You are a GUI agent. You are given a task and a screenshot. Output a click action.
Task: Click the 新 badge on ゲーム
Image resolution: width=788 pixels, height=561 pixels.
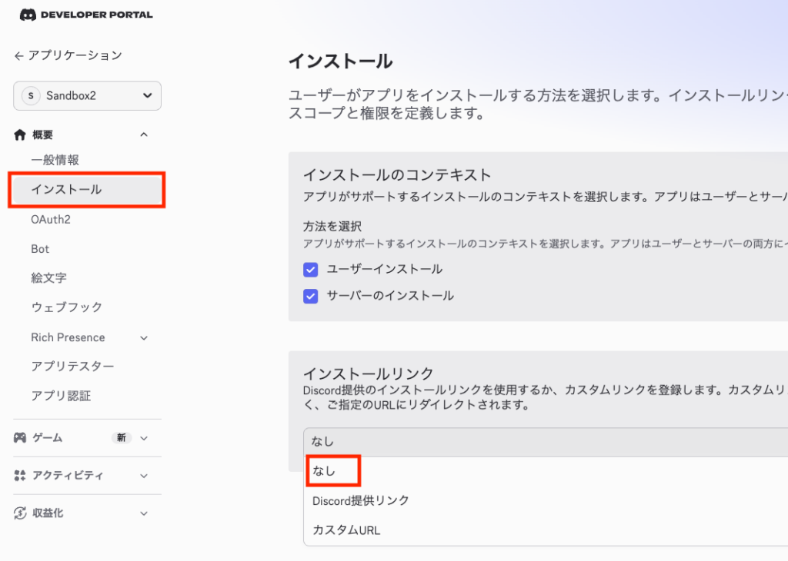tap(121, 437)
